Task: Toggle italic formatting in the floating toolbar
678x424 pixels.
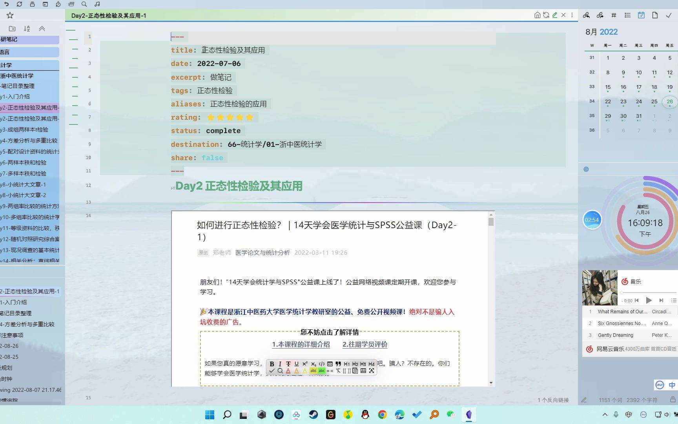Action: [280, 364]
